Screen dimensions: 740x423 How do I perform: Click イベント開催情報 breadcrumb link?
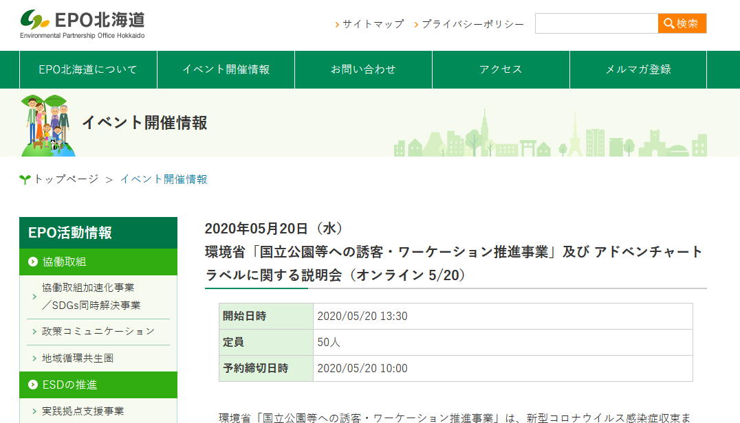pyautogui.click(x=164, y=179)
